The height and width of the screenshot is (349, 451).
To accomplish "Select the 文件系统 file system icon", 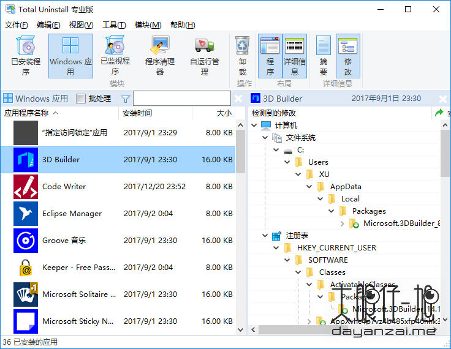I will [x=277, y=138].
